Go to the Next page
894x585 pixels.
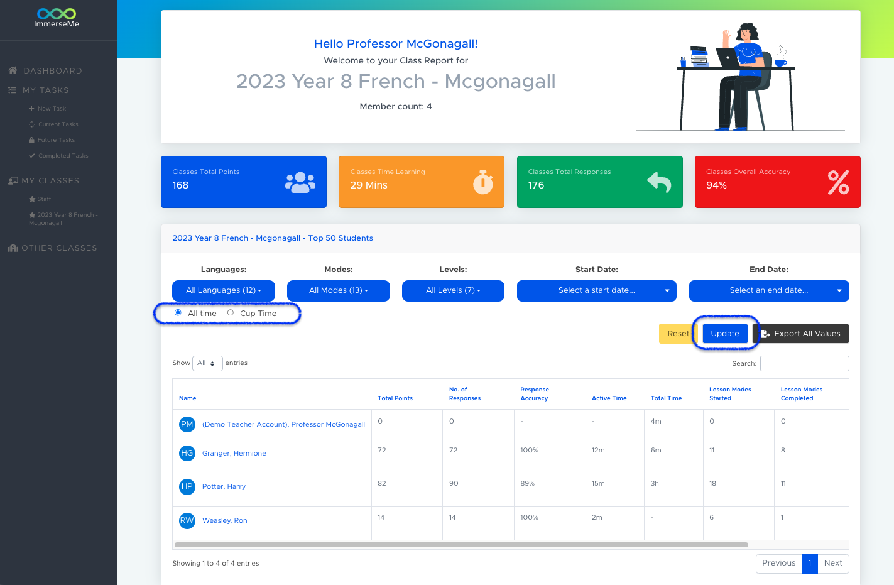(x=833, y=563)
